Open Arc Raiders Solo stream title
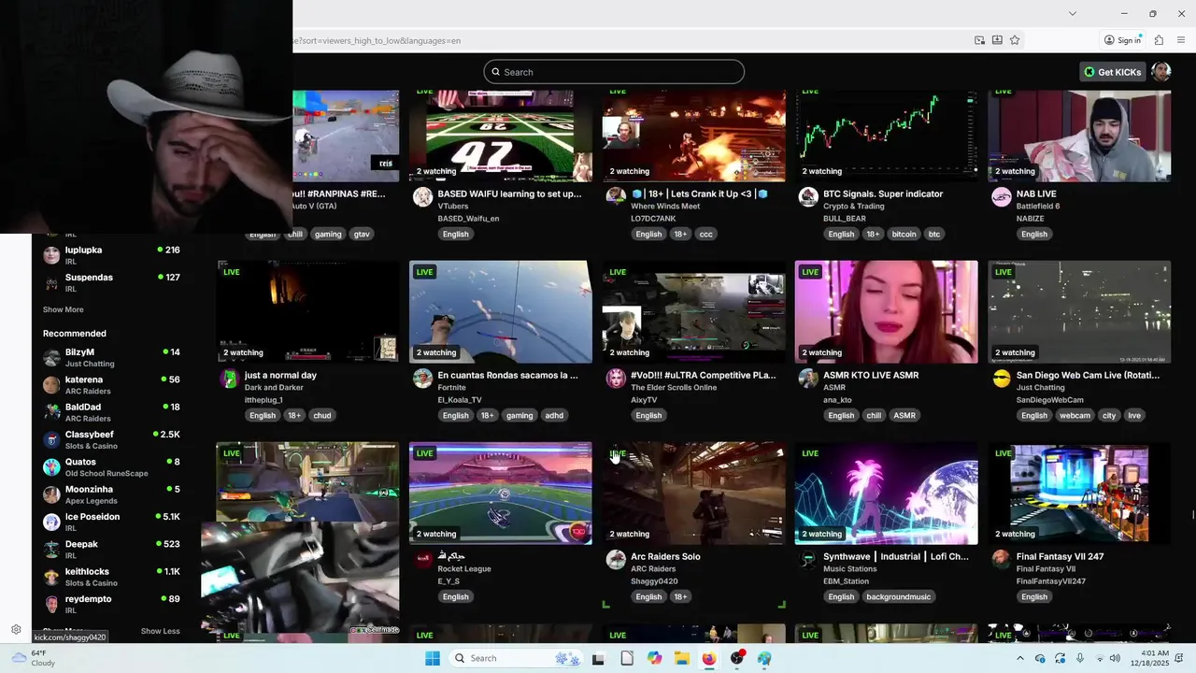Image resolution: width=1196 pixels, height=673 pixels. tap(665, 556)
